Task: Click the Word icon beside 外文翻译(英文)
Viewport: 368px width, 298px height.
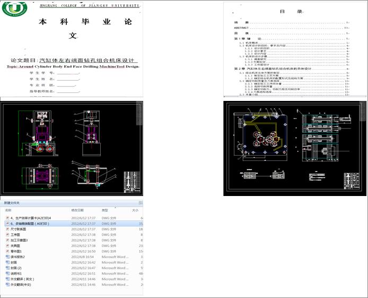Action: pyautogui.click(x=7, y=279)
